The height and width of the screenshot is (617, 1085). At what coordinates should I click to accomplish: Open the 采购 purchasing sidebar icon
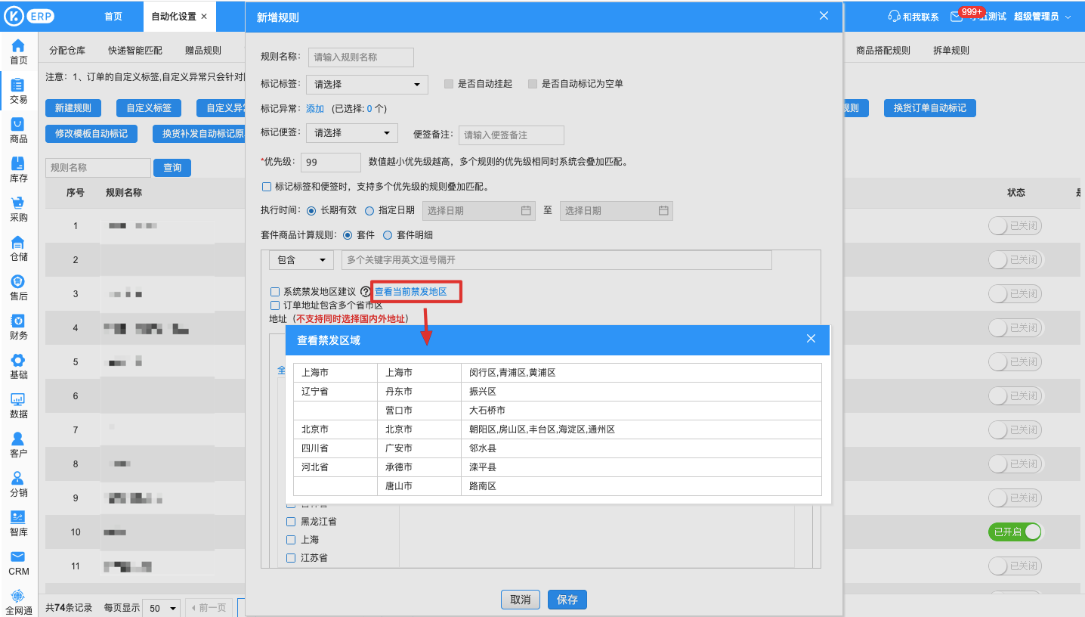[18, 203]
